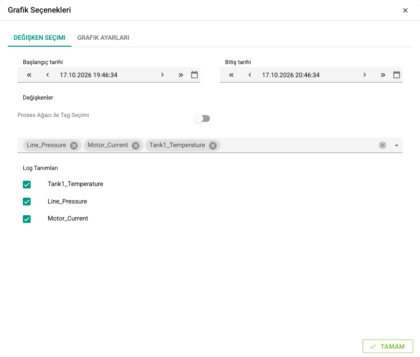The width and height of the screenshot is (420, 357).
Task: Remove the Tank1_Temperature chip
Action: point(213,145)
